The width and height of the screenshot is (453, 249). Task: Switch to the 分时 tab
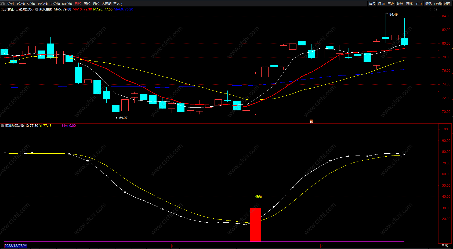(11, 4)
